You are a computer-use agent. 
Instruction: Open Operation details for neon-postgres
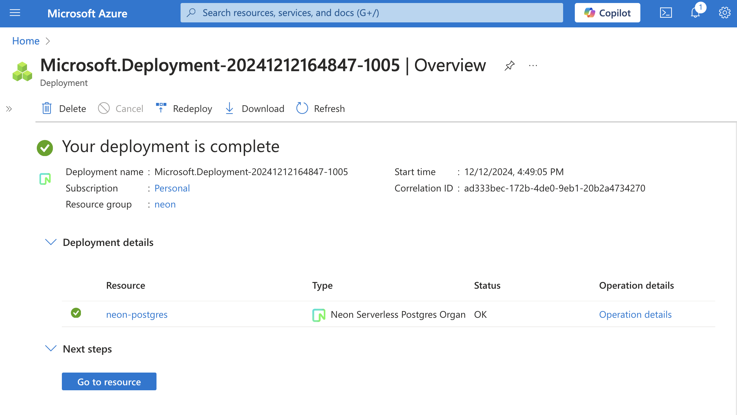click(x=635, y=314)
